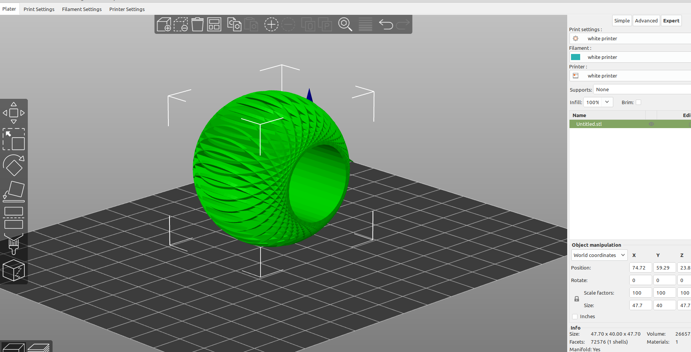691x352 pixels.
Task: Open the Print settings preset dropdown
Action: pos(630,38)
